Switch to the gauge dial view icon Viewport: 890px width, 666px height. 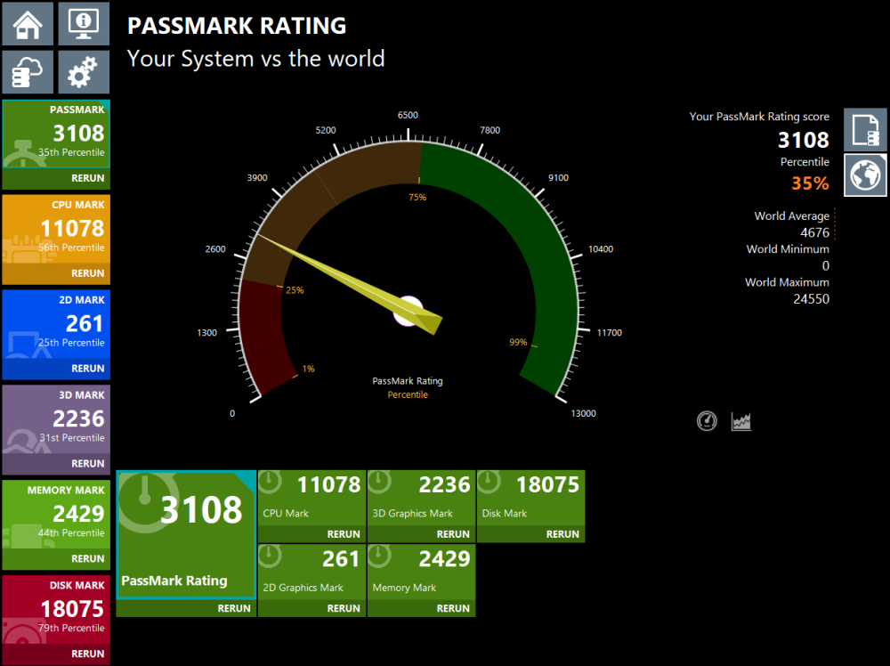[707, 421]
